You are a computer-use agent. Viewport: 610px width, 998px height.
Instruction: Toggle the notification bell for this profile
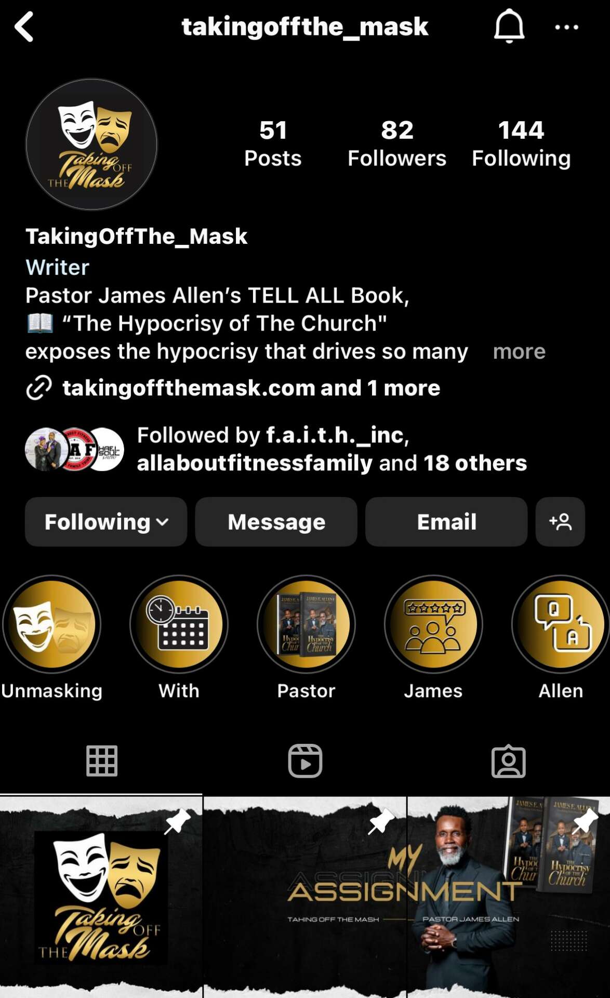509,26
